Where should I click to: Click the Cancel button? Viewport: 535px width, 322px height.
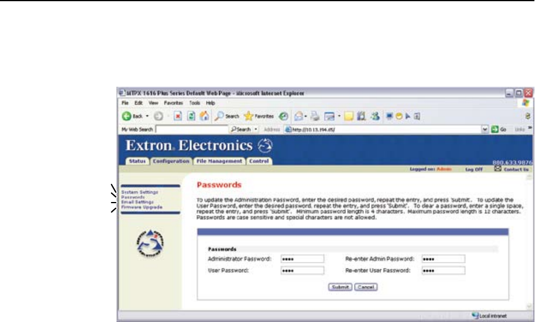pos(366,287)
